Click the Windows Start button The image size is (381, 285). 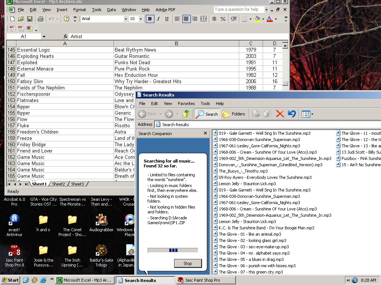click(x=10, y=280)
